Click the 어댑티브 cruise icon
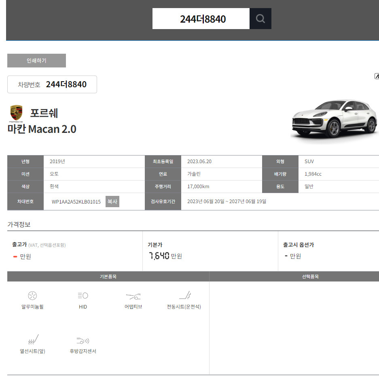This screenshot has width=379, height=376. 133,296
